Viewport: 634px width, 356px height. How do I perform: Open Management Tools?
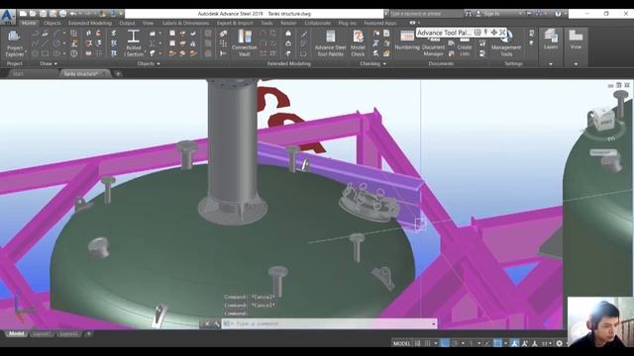pos(506,44)
